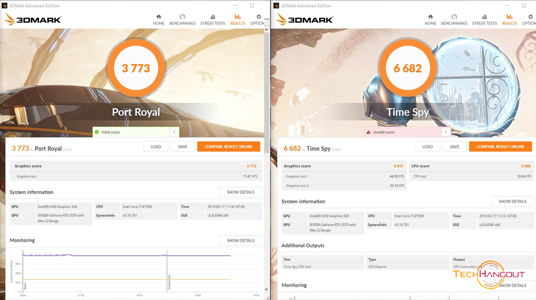Select GUI v2.8.6546 s64 in Port Royal window
Viewport: 536px width, 300px height.
pos(218,215)
